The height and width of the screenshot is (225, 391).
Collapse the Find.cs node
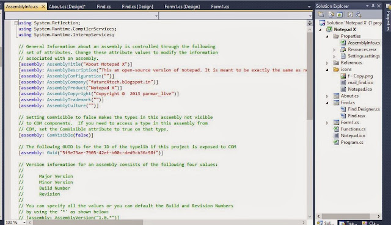coord(327,103)
